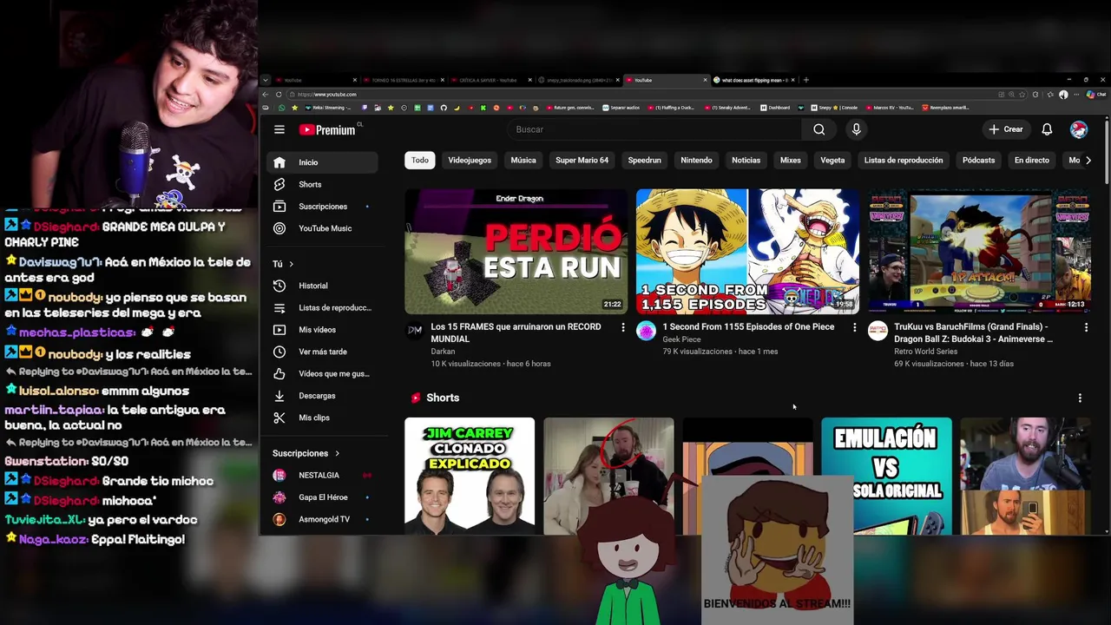Open Suscripciones in the sidebar
This screenshot has width=1111, height=625.
coord(323,207)
